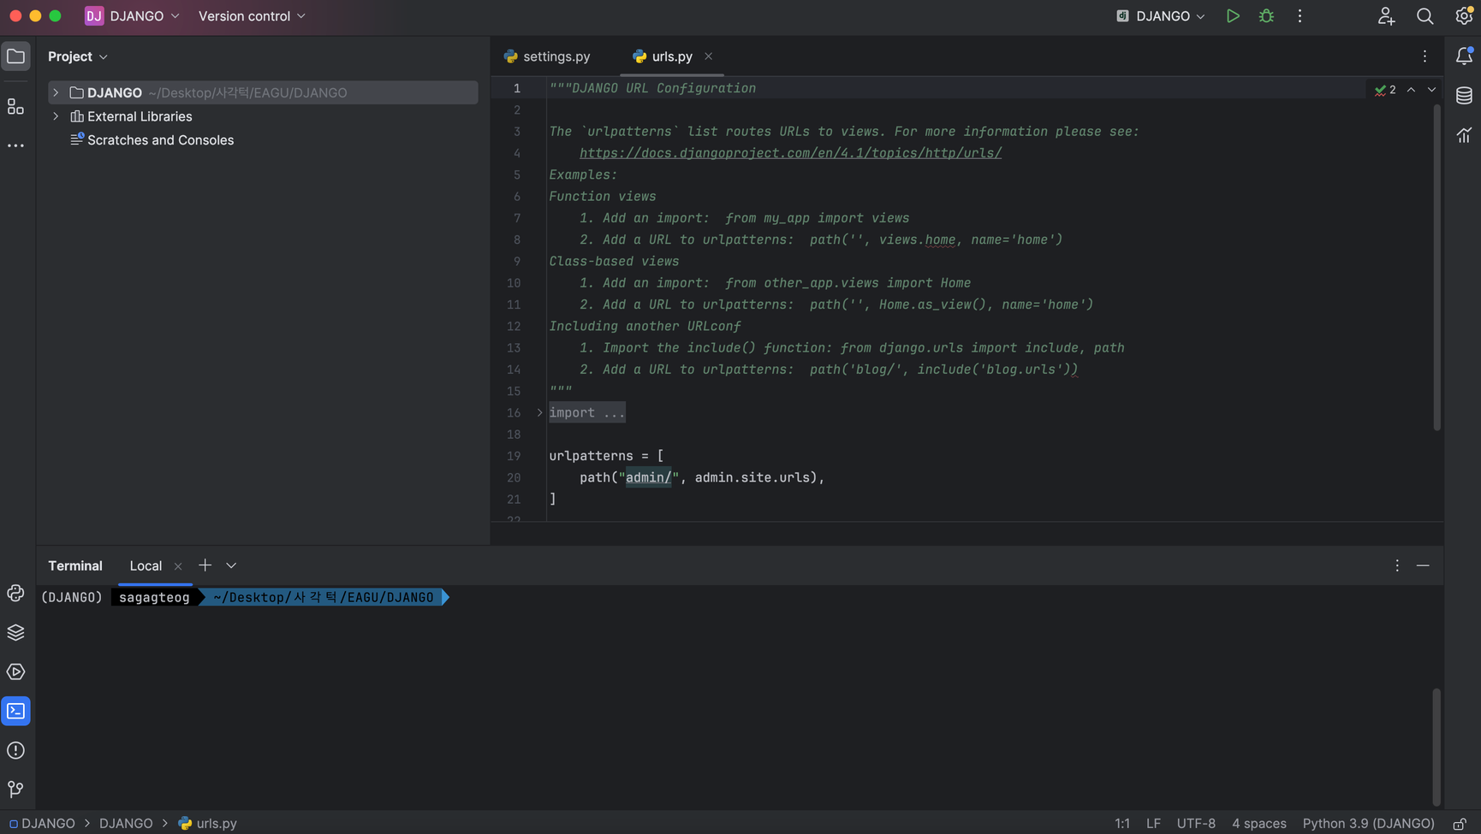Open the Git tool window icon
Screen dimensions: 1481x834
click(x=15, y=789)
